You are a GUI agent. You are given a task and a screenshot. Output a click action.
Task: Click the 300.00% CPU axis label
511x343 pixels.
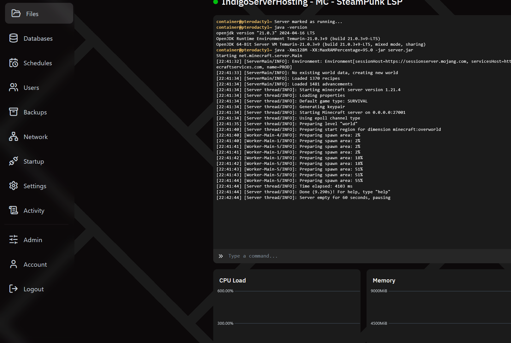pyautogui.click(x=225, y=323)
